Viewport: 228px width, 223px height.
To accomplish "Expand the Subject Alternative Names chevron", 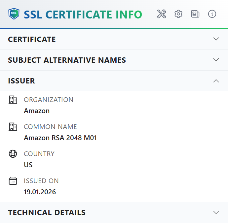I will click(216, 60).
